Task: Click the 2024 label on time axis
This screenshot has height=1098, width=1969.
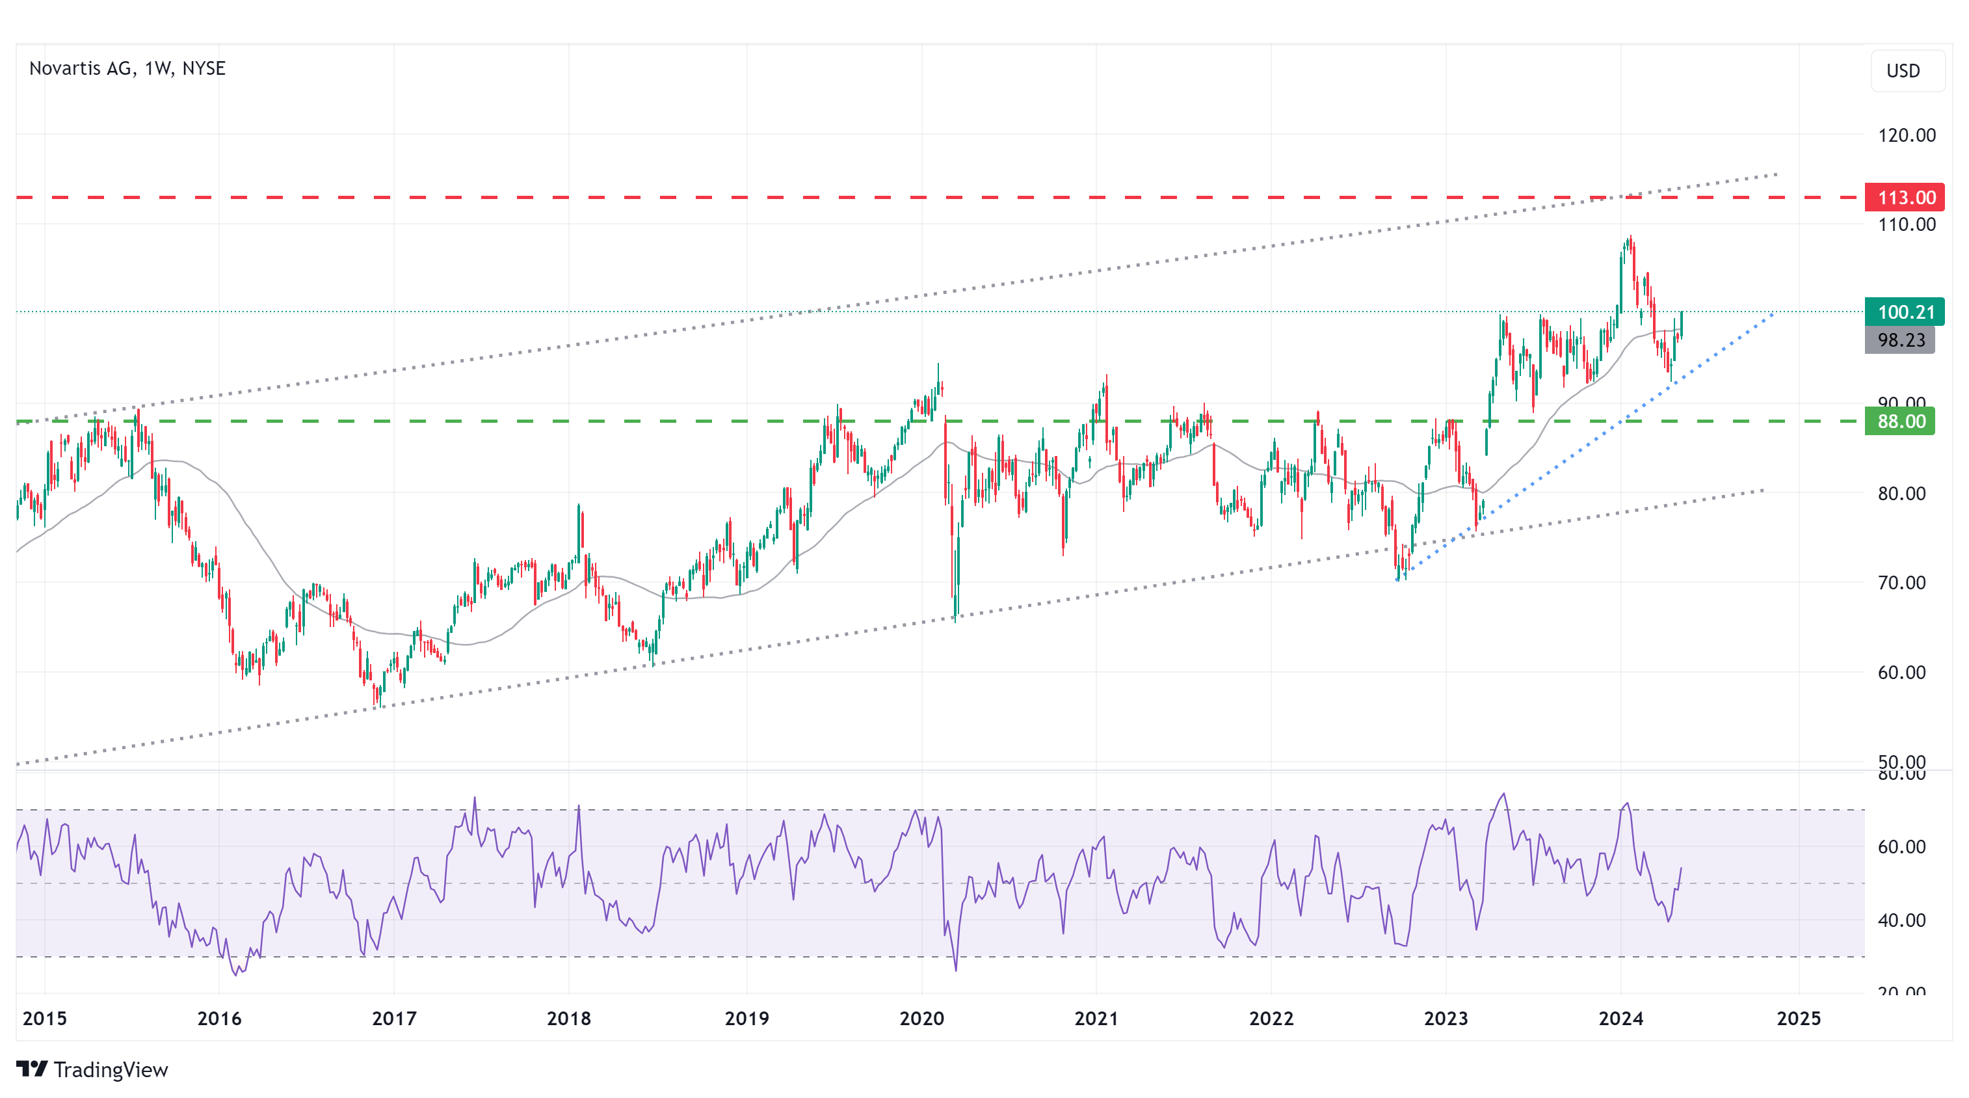Action: pos(1620,1019)
